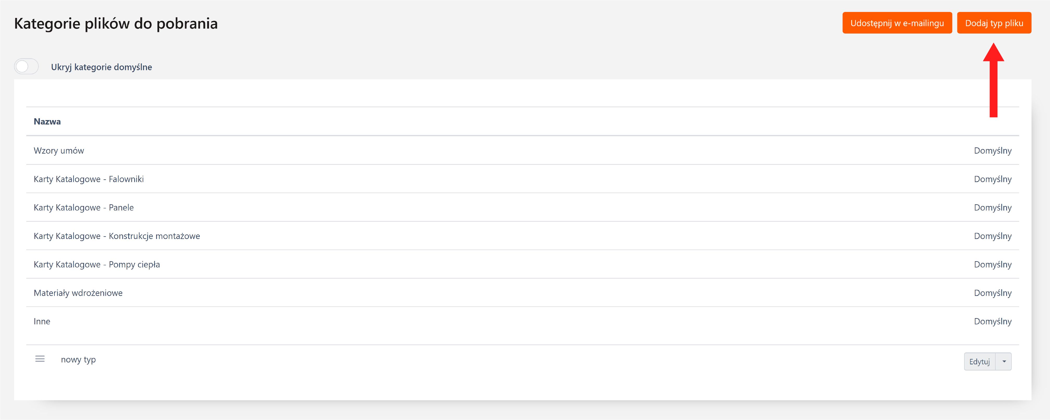
Task: Click the "Nazwa" column header
Action: [x=47, y=121]
